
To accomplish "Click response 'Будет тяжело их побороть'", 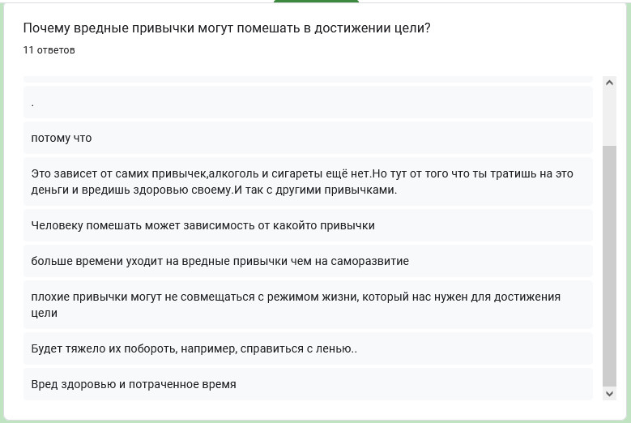I will (308, 348).
